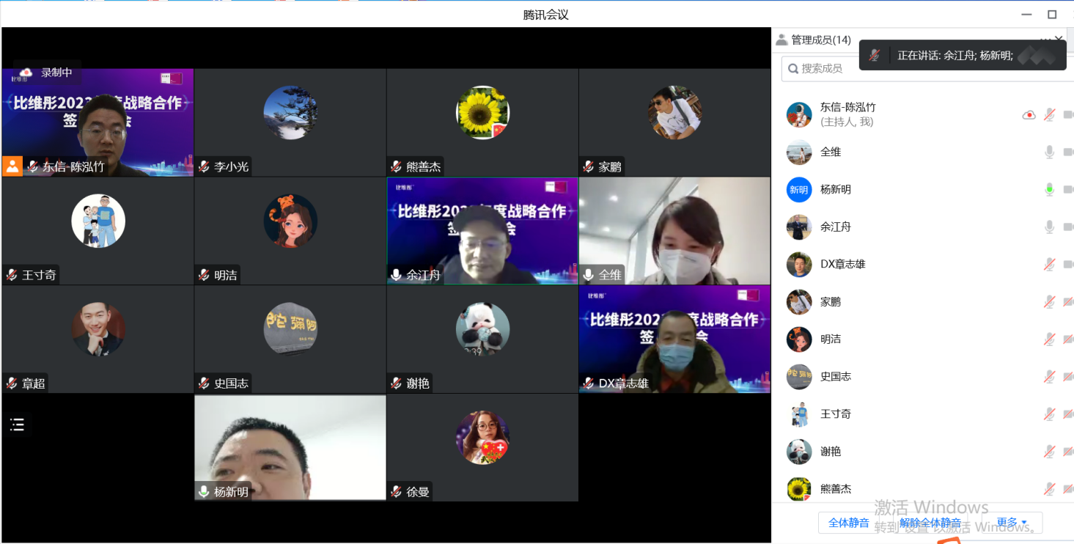Image resolution: width=1074 pixels, height=544 pixels.
Task: Mute 杨新明's green active microphone in list
Action: (x=1049, y=189)
